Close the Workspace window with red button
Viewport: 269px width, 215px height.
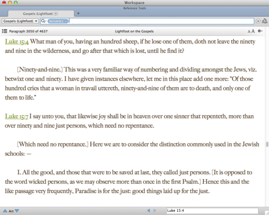[4, 3]
